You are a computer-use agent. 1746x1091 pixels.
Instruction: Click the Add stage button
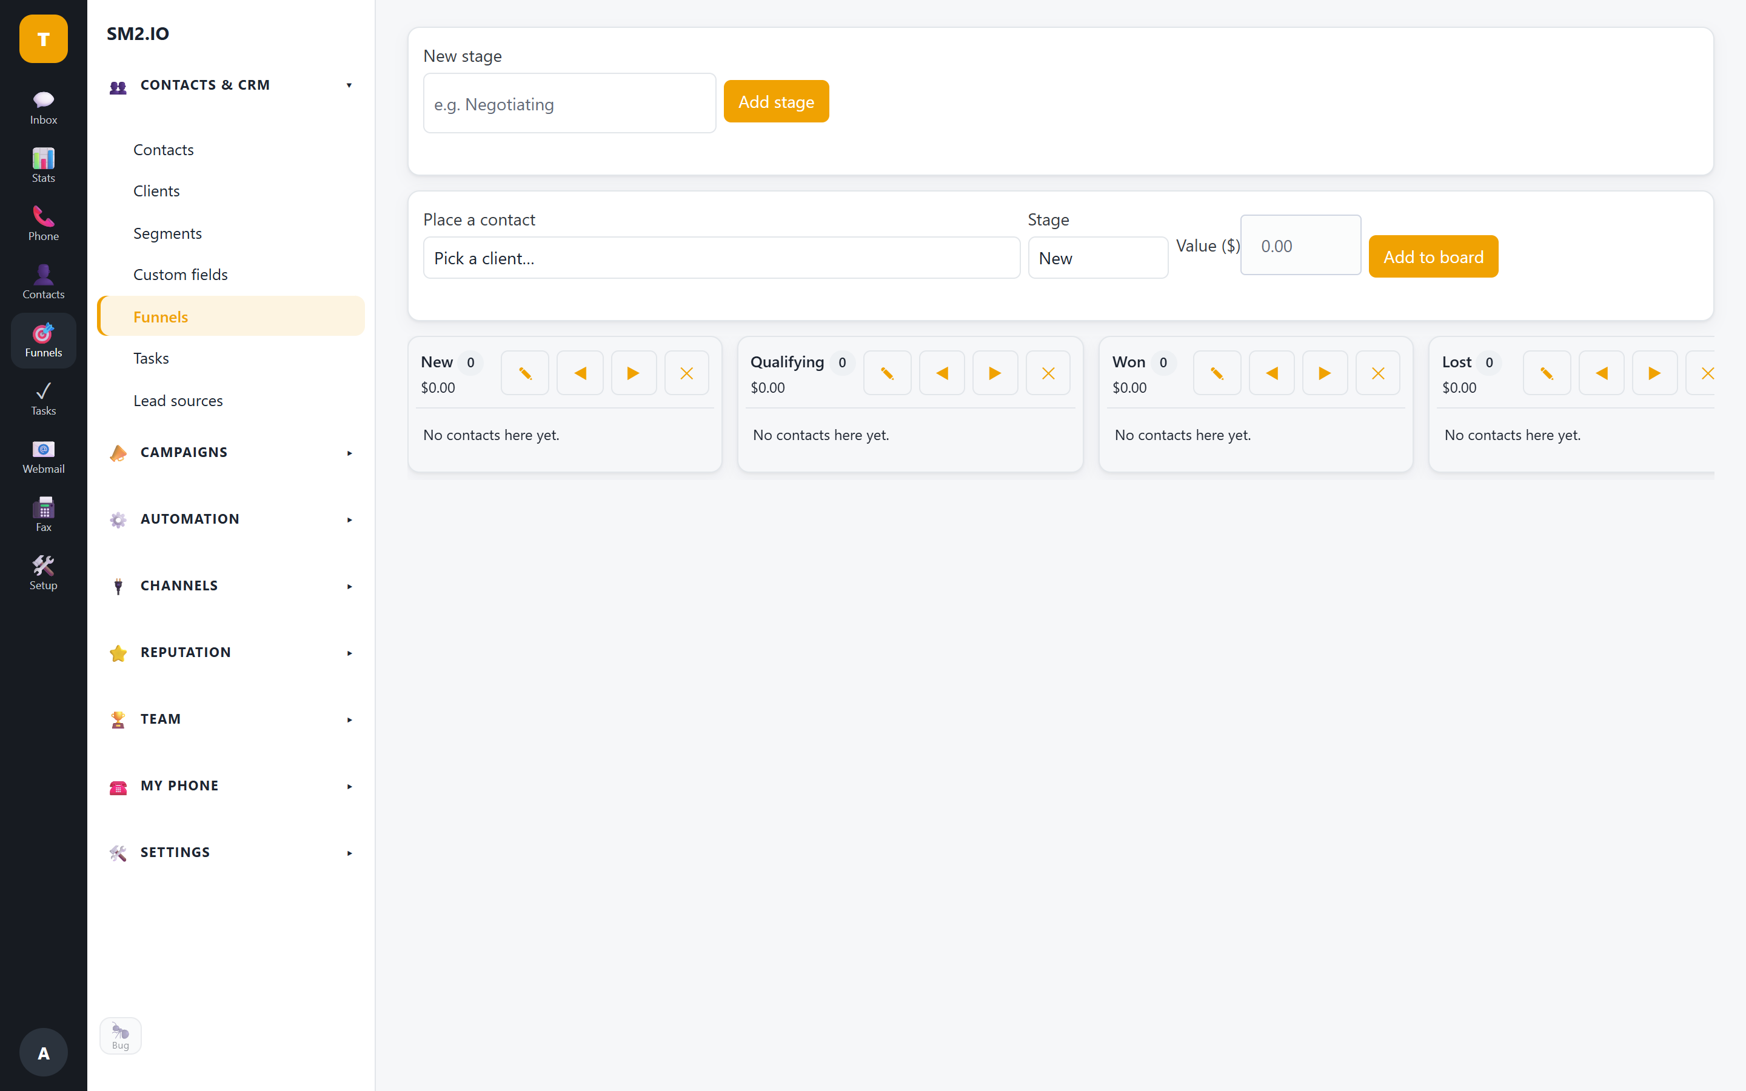coord(775,102)
